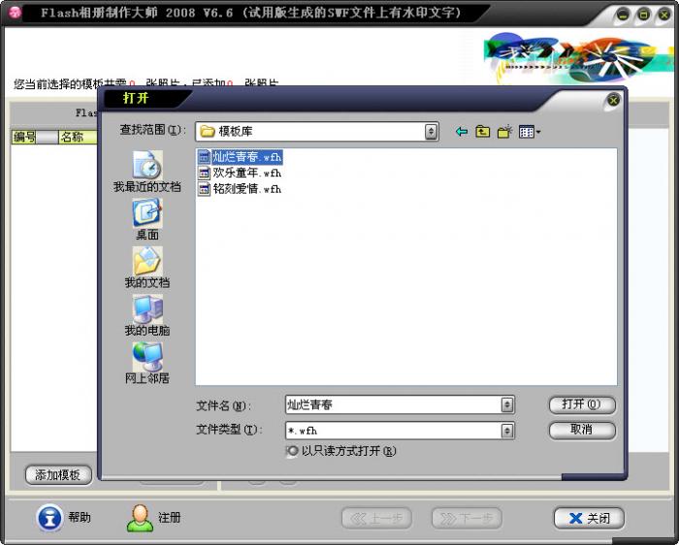Open 注册 register in main window
This screenshot has height=545, width=679.
point(153,518)
